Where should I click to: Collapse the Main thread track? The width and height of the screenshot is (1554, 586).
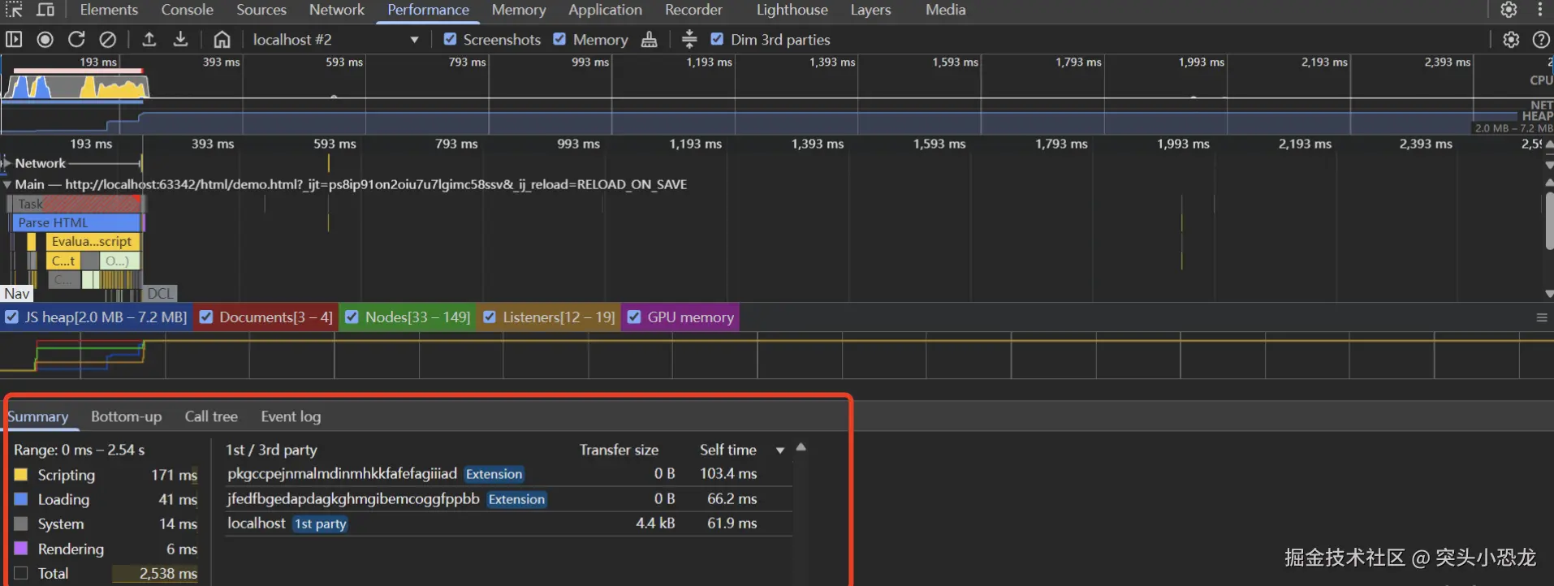pyautogui.click(x=6, y=184)
